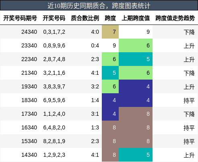Select issue number 22340

[x=29, y=59]
